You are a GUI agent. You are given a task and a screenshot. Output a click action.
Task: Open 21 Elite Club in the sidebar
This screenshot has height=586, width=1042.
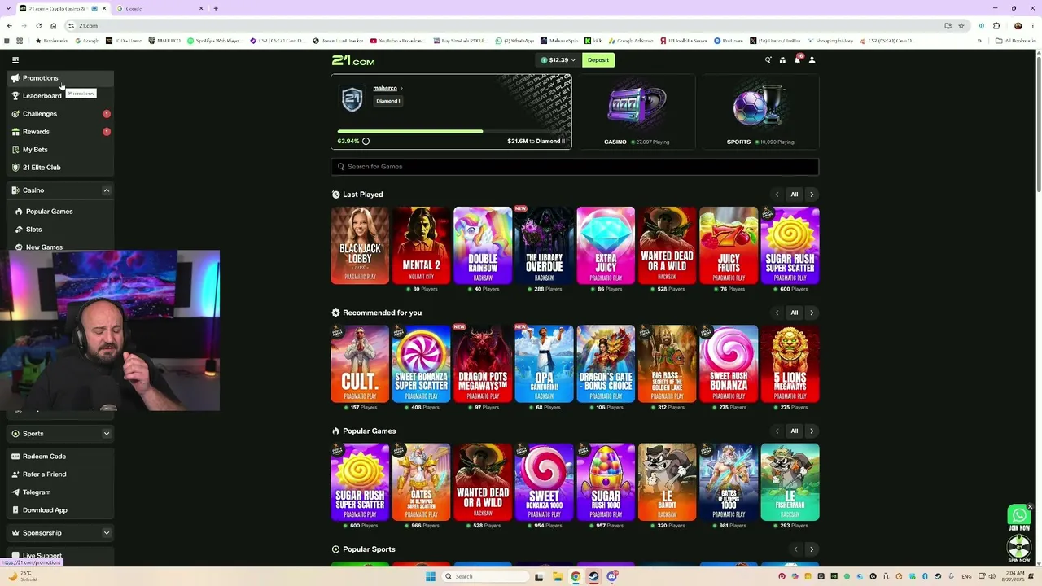60,168
